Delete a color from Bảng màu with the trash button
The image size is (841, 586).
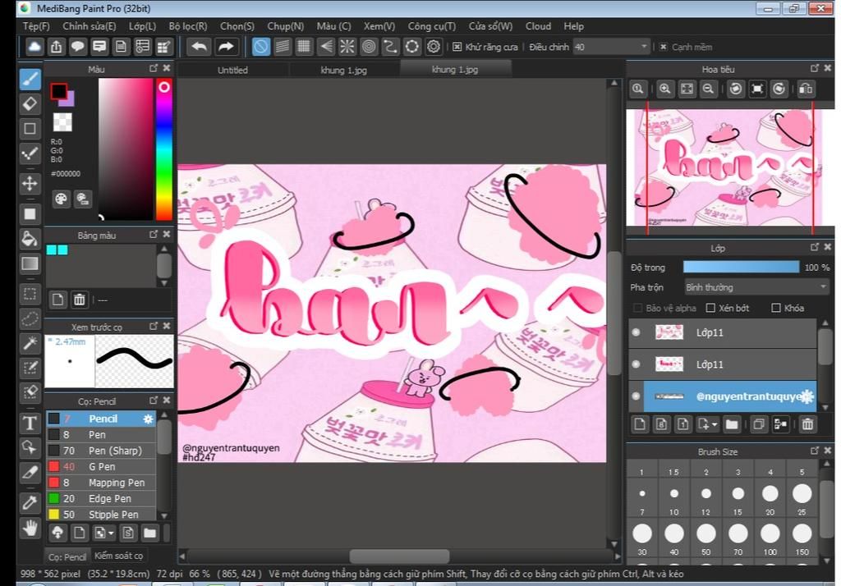[80, 300]
